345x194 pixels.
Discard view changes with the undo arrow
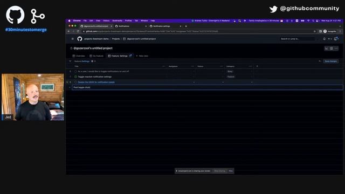pos(320,61)
